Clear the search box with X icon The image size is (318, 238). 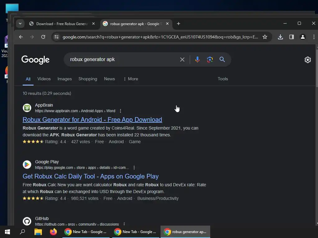pyautogui.click(x=182, y=59)
